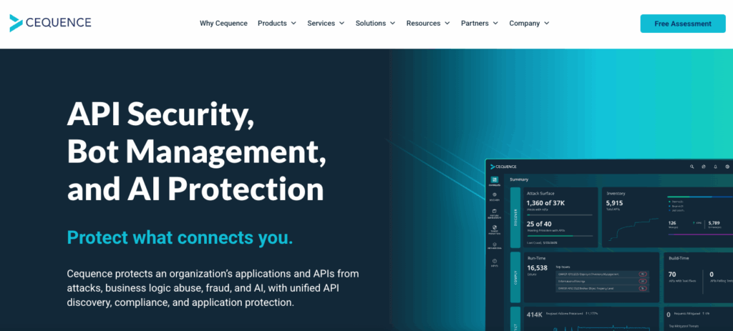Go to the Why Cequence page

tap(223, 23)
